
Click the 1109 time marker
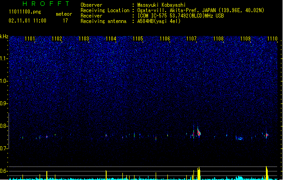tap(246, 39)
